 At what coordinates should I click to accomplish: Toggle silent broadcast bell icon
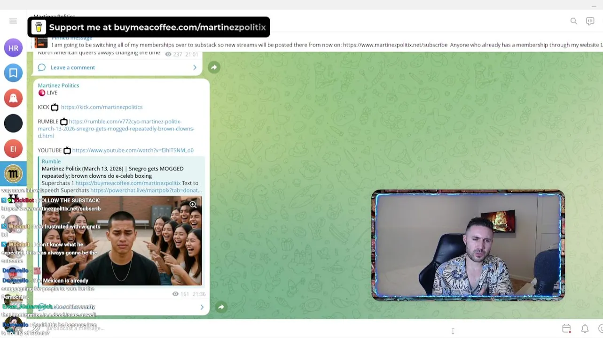point(585,329)
